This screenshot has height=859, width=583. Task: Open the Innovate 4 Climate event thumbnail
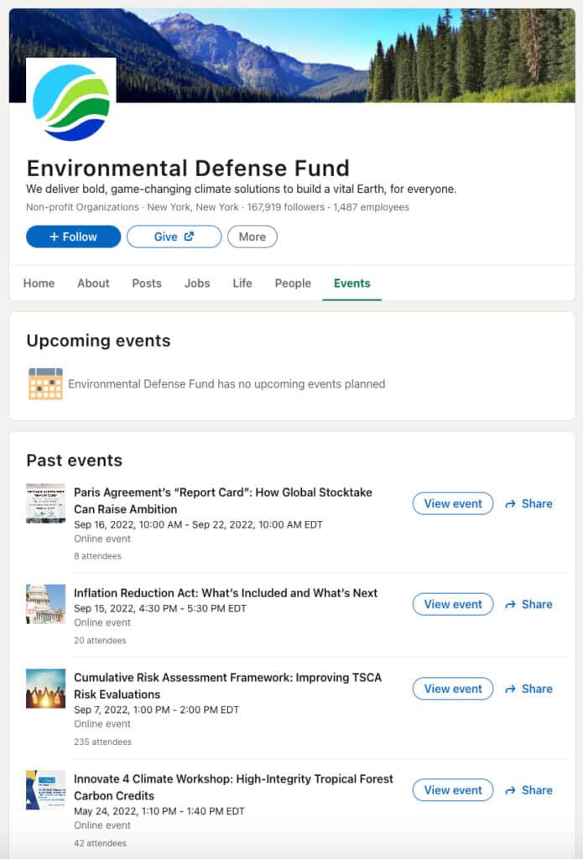[x=45, y=790]
